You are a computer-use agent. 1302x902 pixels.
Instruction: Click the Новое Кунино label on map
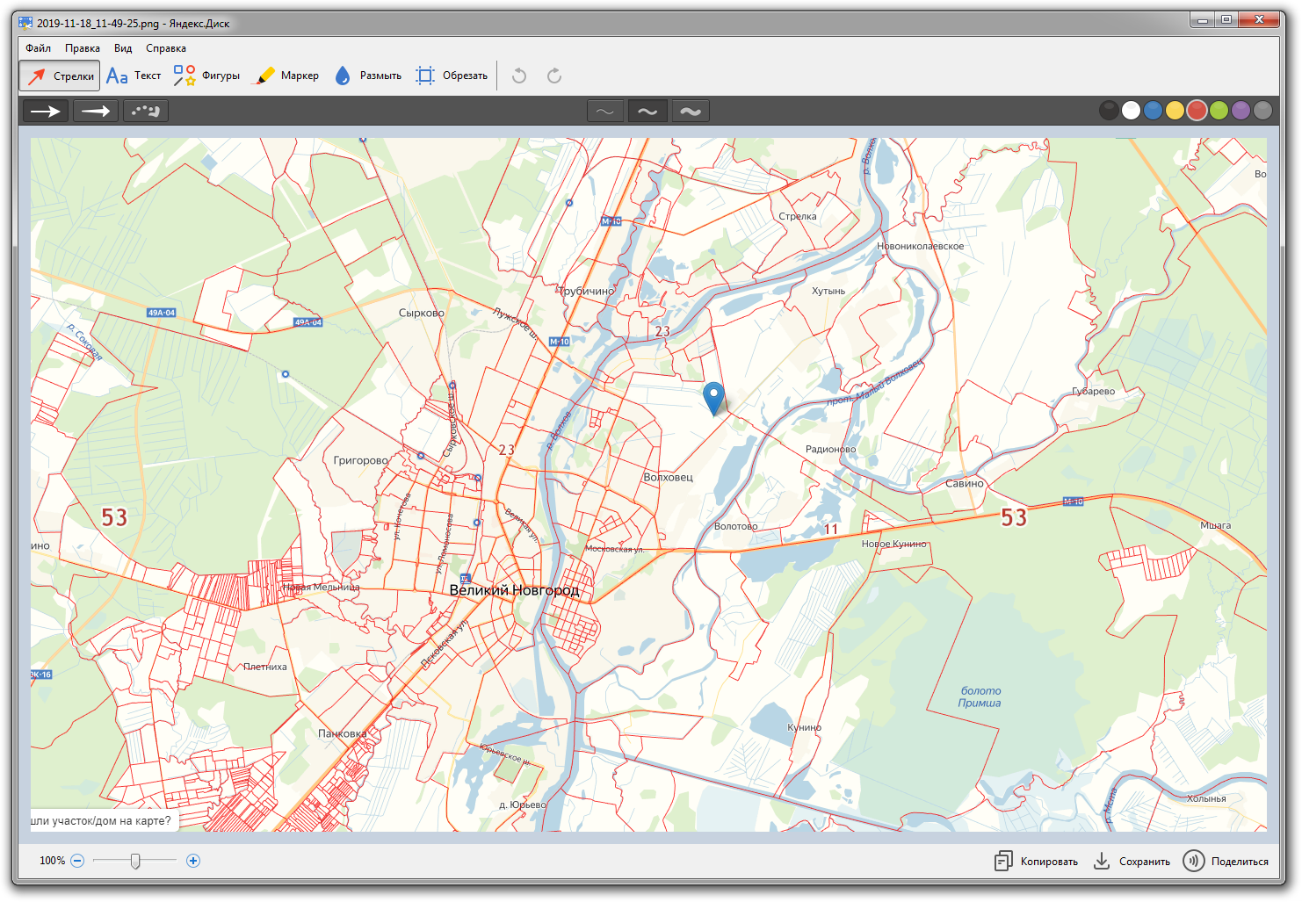894,544
